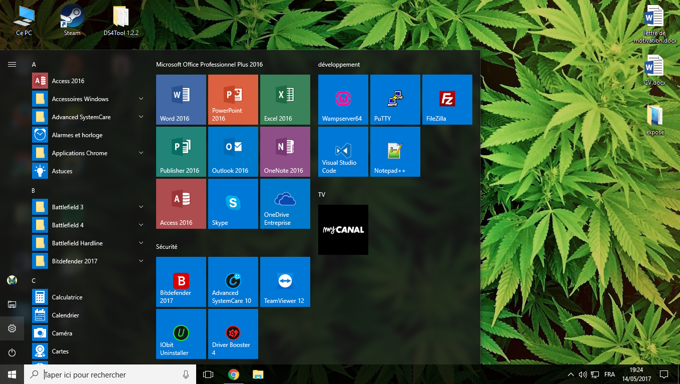
Task: Click the Windows Start button
Action: (x=12, y=374)
